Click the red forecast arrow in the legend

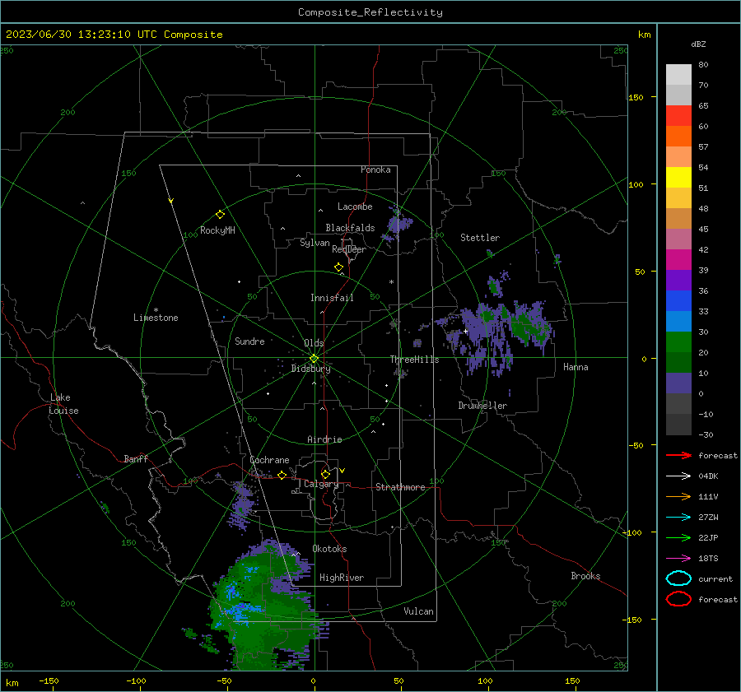point(678,455)
